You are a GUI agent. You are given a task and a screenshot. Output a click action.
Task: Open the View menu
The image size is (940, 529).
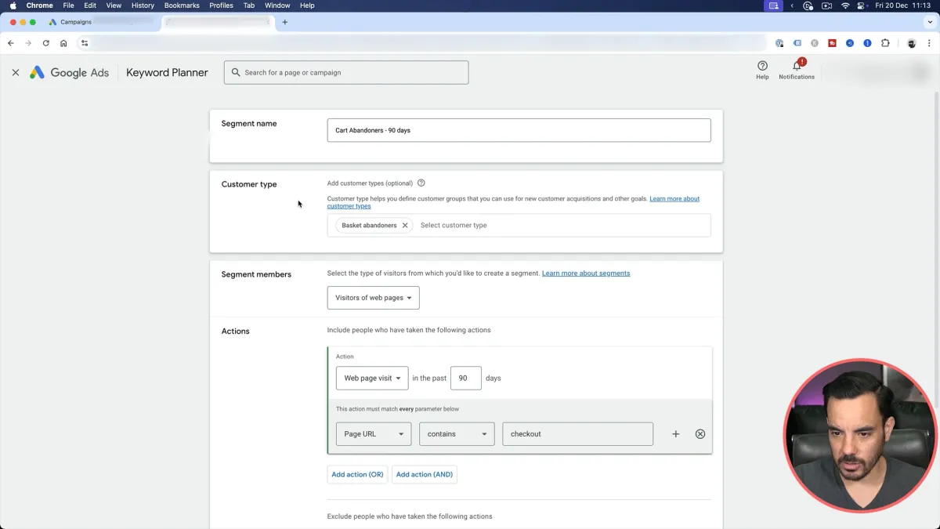click(x=114, y=5)
